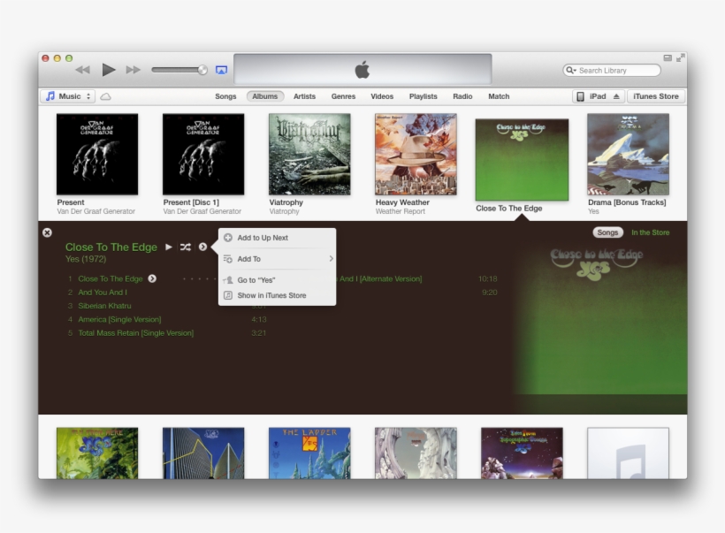Click the album options arrow icon

click(203, 247)
